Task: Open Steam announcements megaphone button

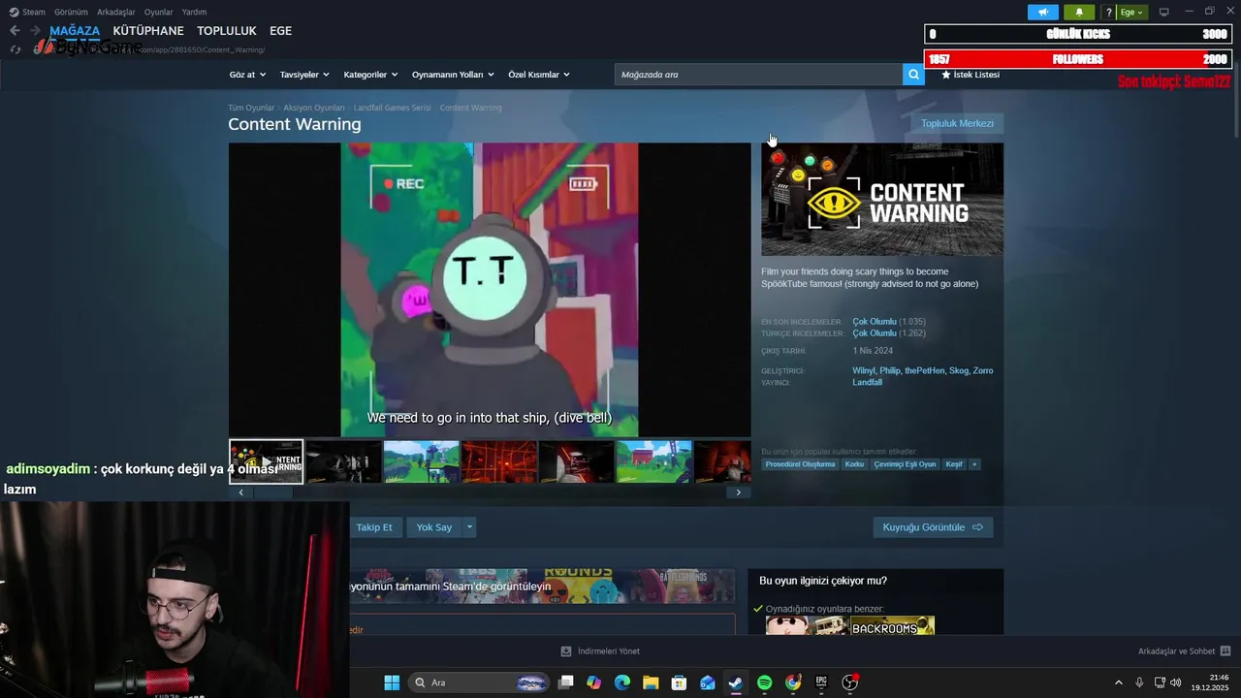Action: pos(1043,13)
